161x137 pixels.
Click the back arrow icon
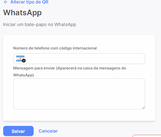point(6,2)
